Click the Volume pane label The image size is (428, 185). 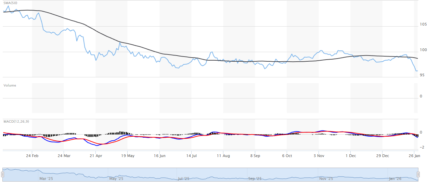point(10,86)
